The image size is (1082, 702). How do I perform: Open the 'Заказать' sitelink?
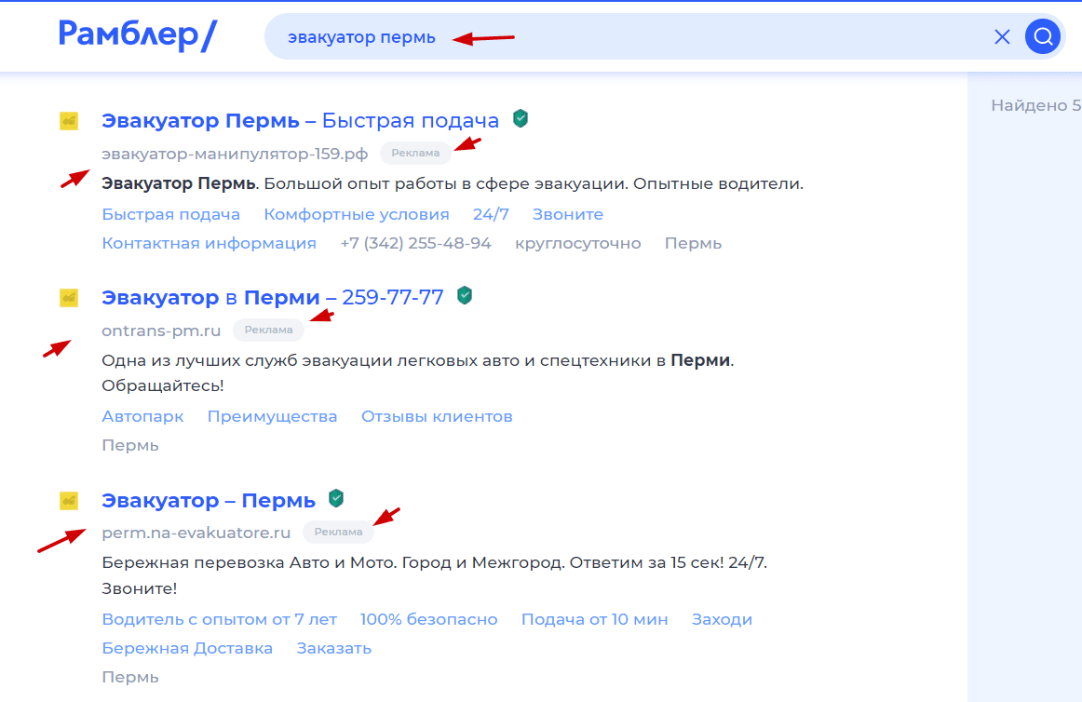[x=333, y=648]
